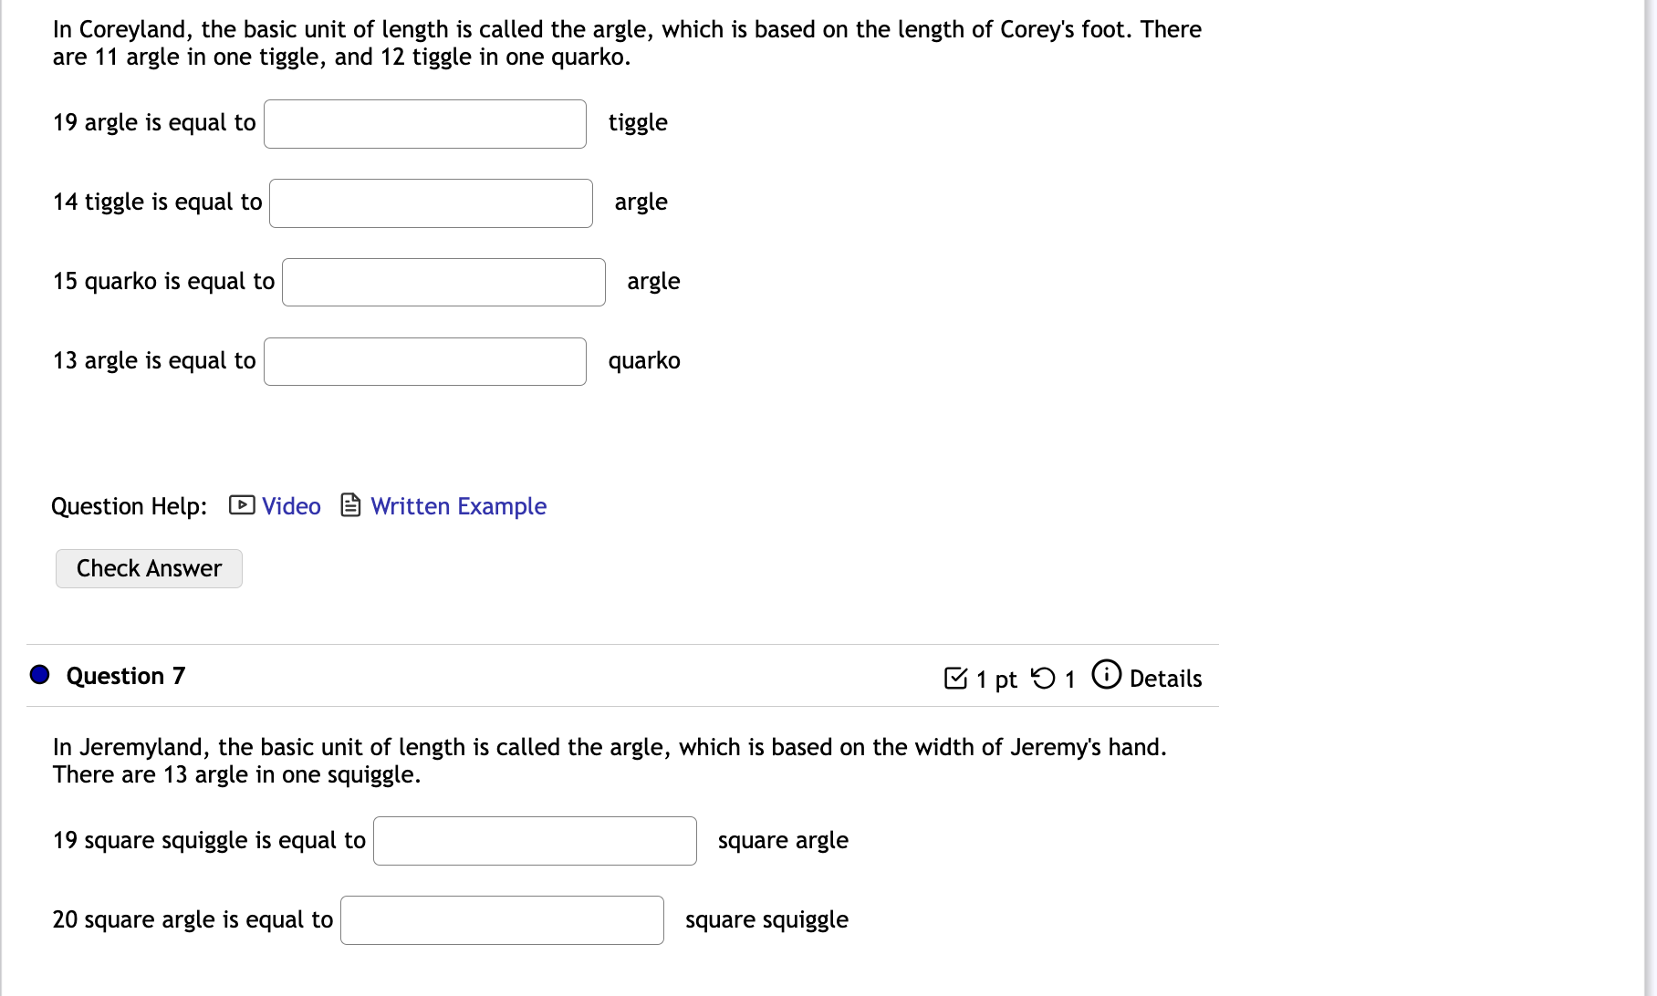Click the answer box for 13 argle to quarko

pos(424,361)
